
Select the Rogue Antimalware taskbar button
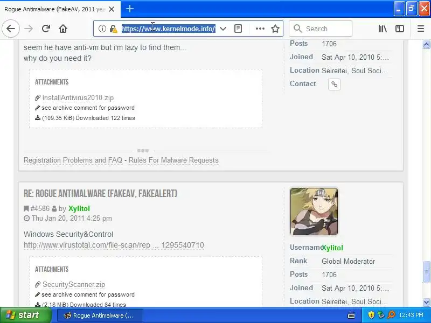pos(100,315)
